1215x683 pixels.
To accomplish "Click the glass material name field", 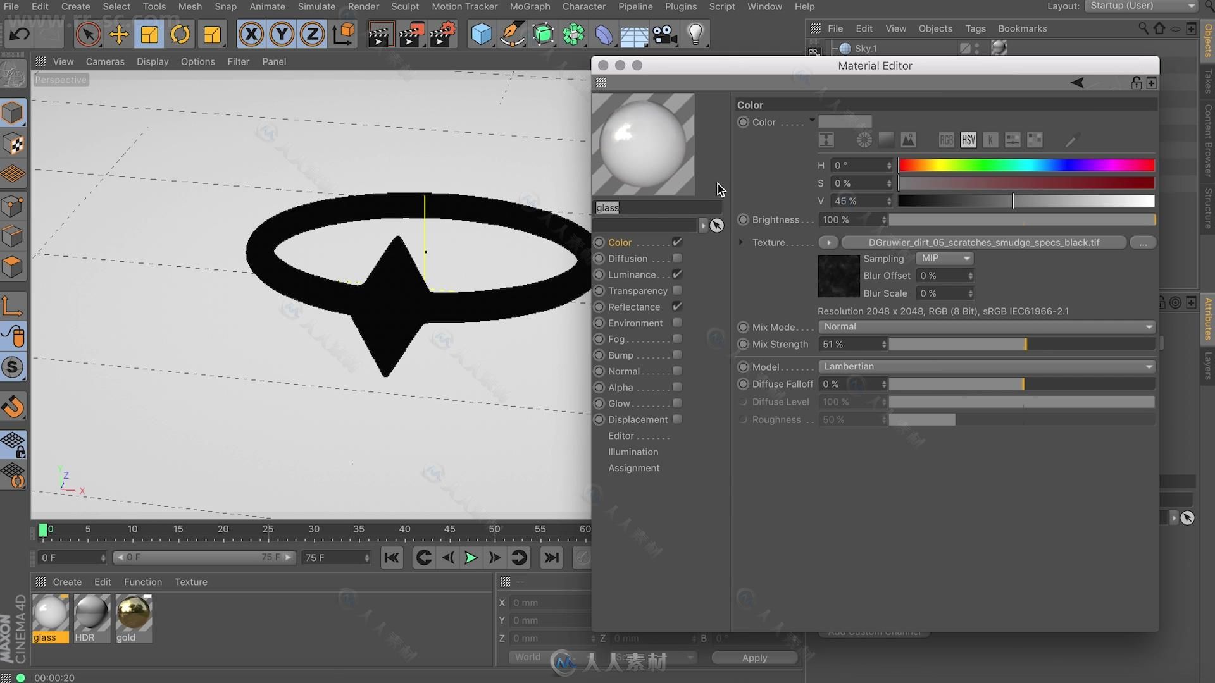I will click(x=658, y=207).
